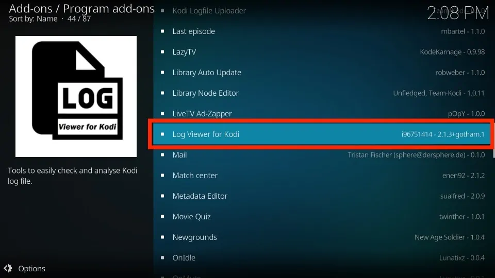Click the add-on description text
Viewport: 495px width, 278px height.
click(x=72, y=176)
